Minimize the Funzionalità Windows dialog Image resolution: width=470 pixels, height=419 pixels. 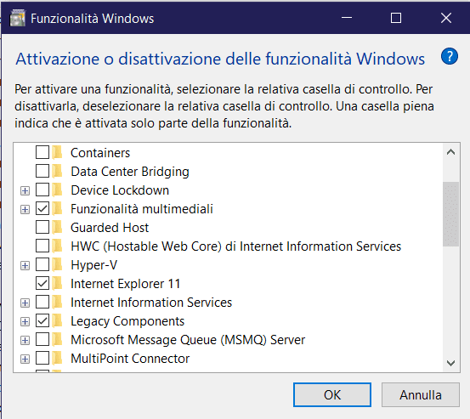[347, 18]
